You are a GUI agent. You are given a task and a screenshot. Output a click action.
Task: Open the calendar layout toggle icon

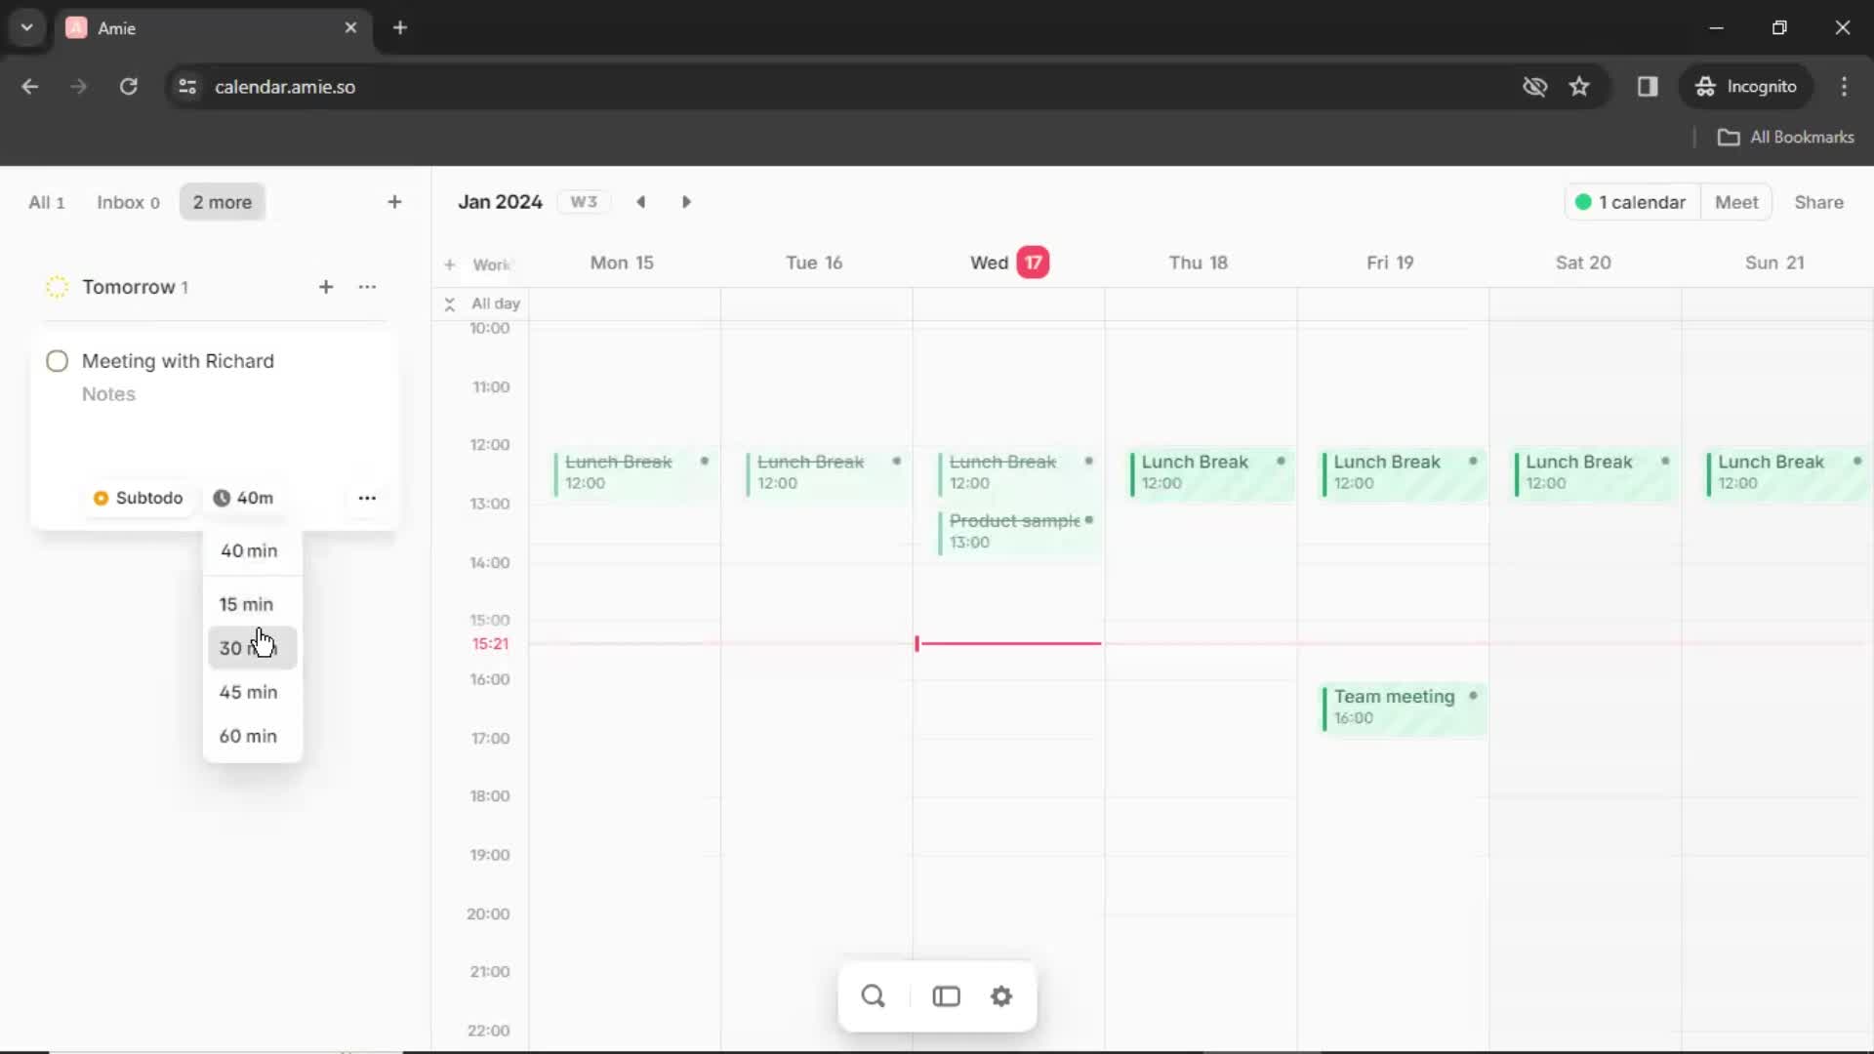[x=946, y=996]
